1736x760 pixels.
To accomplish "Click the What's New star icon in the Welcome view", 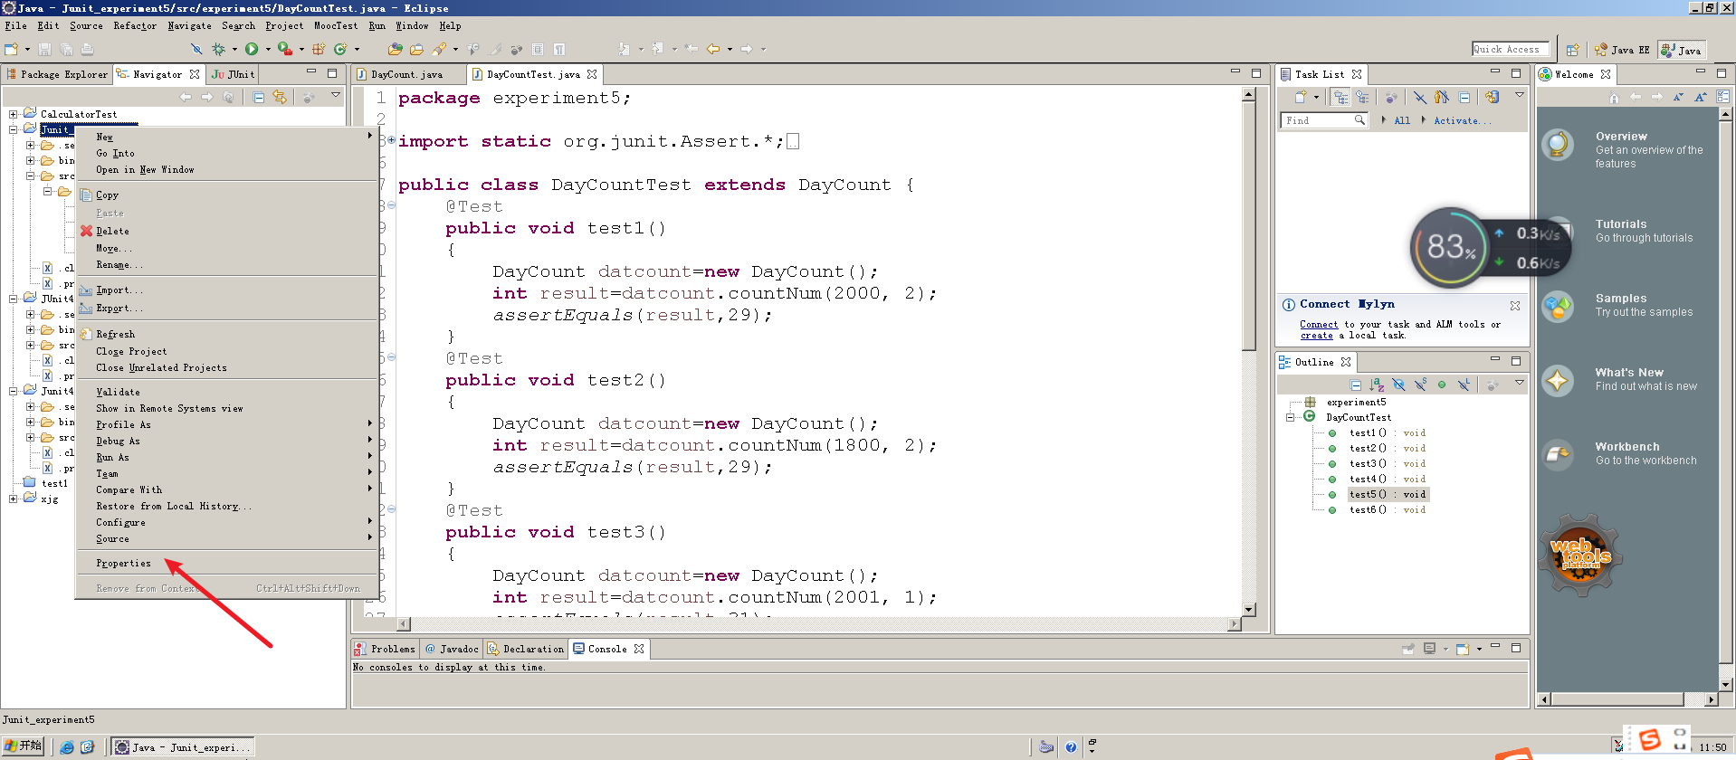I will 1558,380.
